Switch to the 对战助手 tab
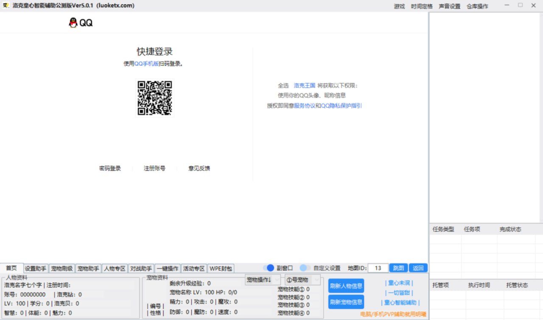Viewport: 543px width, 320px height. click(141, 268)
